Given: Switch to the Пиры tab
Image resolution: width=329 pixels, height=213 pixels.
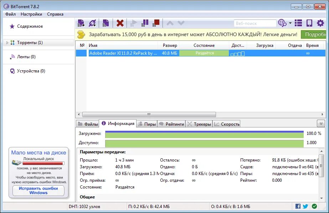Looking at the screenshot, I should tap(147, 124).
